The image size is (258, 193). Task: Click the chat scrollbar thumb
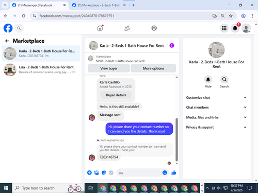(x=176, y=139)
